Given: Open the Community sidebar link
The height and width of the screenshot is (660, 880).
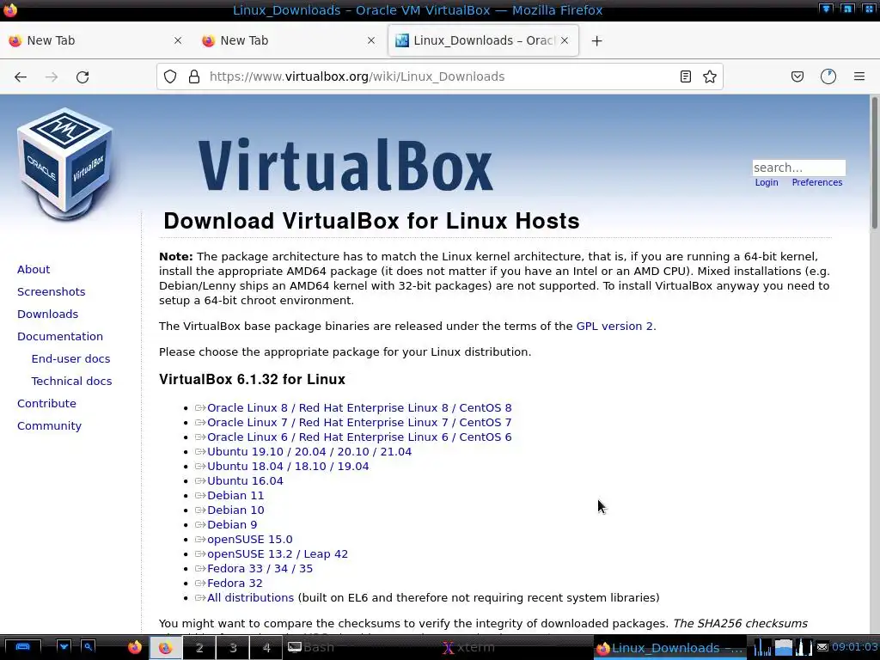Looking at the screenshot, I should tap(49, 426).
